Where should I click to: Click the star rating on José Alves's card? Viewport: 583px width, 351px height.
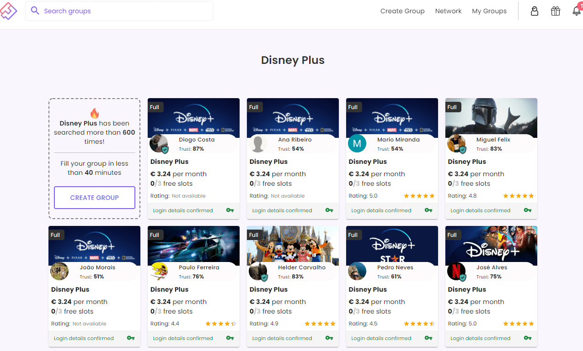point(519,324)
